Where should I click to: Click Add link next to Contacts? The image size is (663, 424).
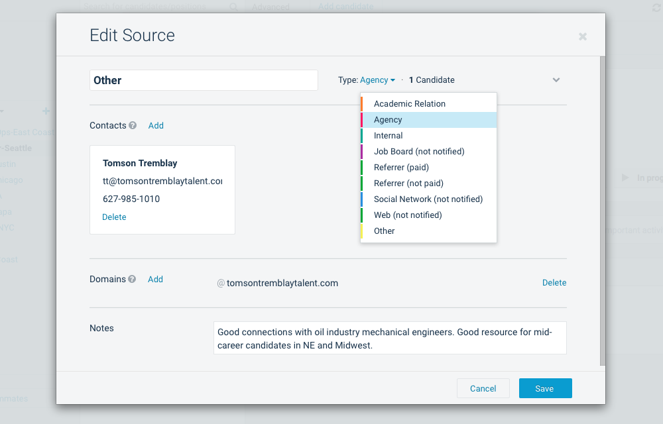[x=156, y=125]
